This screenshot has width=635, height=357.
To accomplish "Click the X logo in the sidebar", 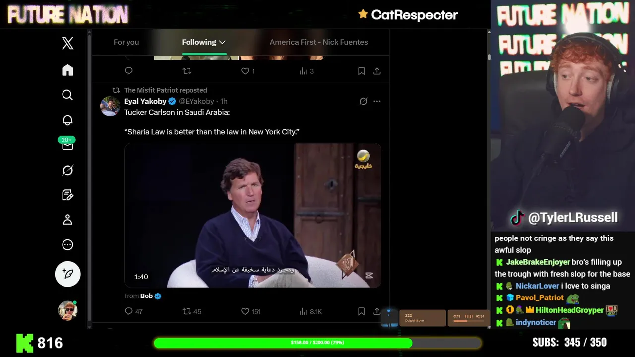I will pyautogui.click(x=68, y=43).
